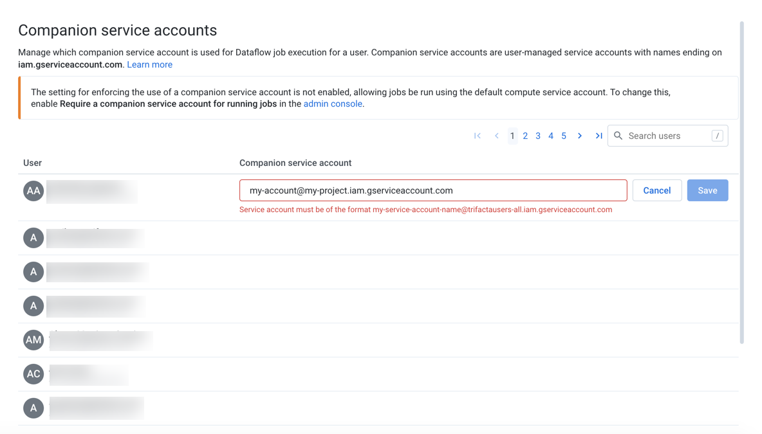The width and height of the screenshot is (762, 434).
Task: Cancel the service account edit
Action: [x=656, y=190]
